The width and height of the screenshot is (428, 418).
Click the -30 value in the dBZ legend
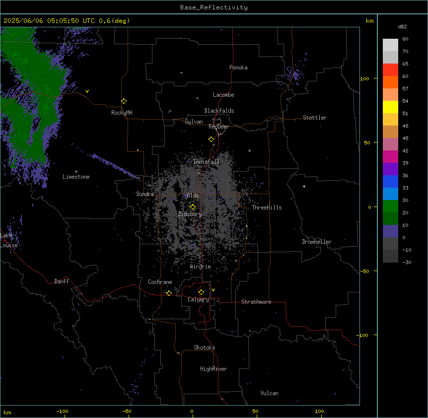407,262
